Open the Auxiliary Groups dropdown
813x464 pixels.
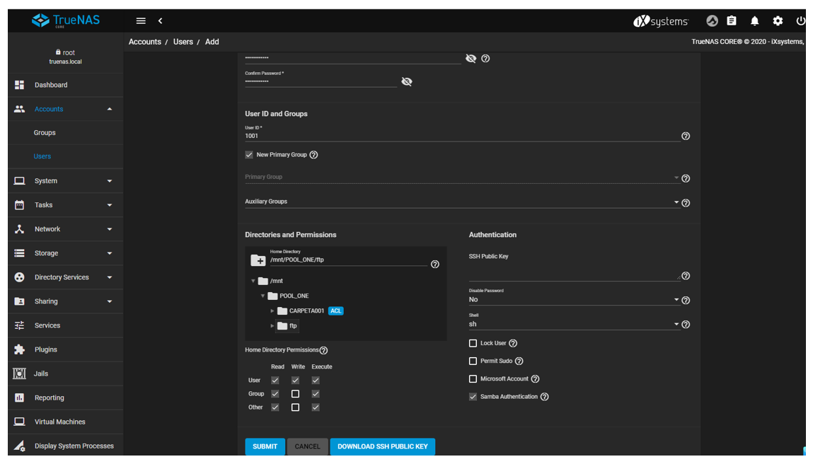pyautogui.click(x=462, y=202)
